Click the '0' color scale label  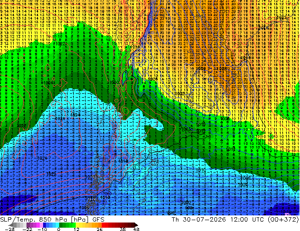(59, 229)
